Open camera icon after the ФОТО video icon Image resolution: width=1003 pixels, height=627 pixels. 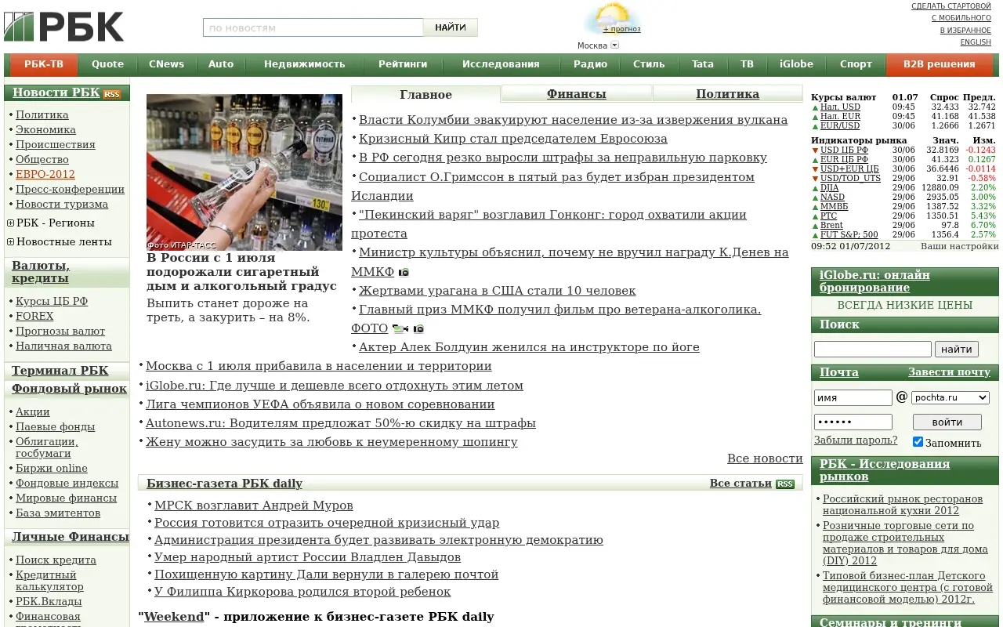(418, 329)
